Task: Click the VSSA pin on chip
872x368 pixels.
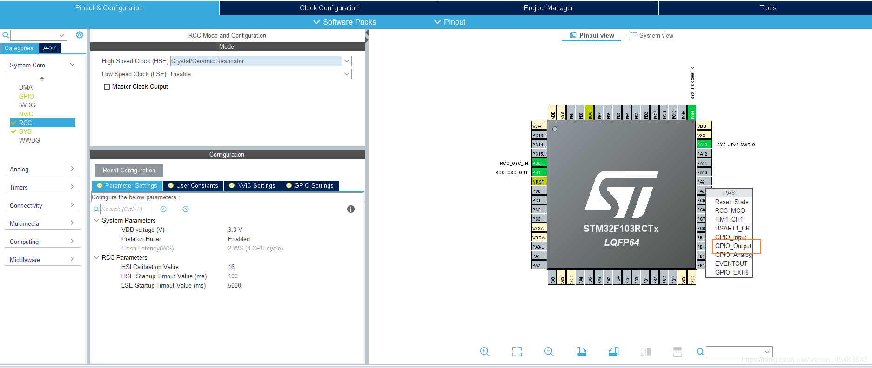Action: pyautogui.click(x=539, y=228)
